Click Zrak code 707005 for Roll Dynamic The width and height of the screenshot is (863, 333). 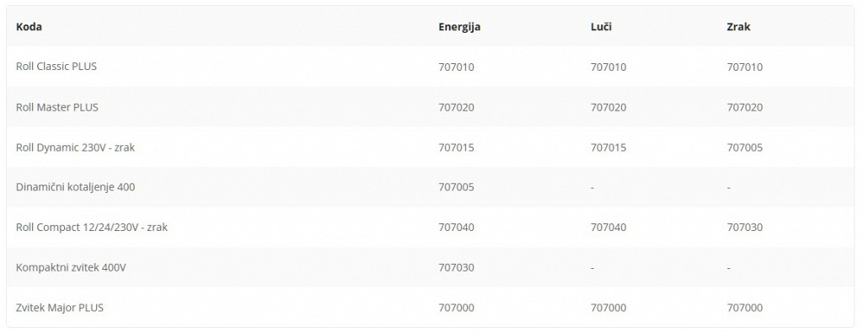[745, 148]
